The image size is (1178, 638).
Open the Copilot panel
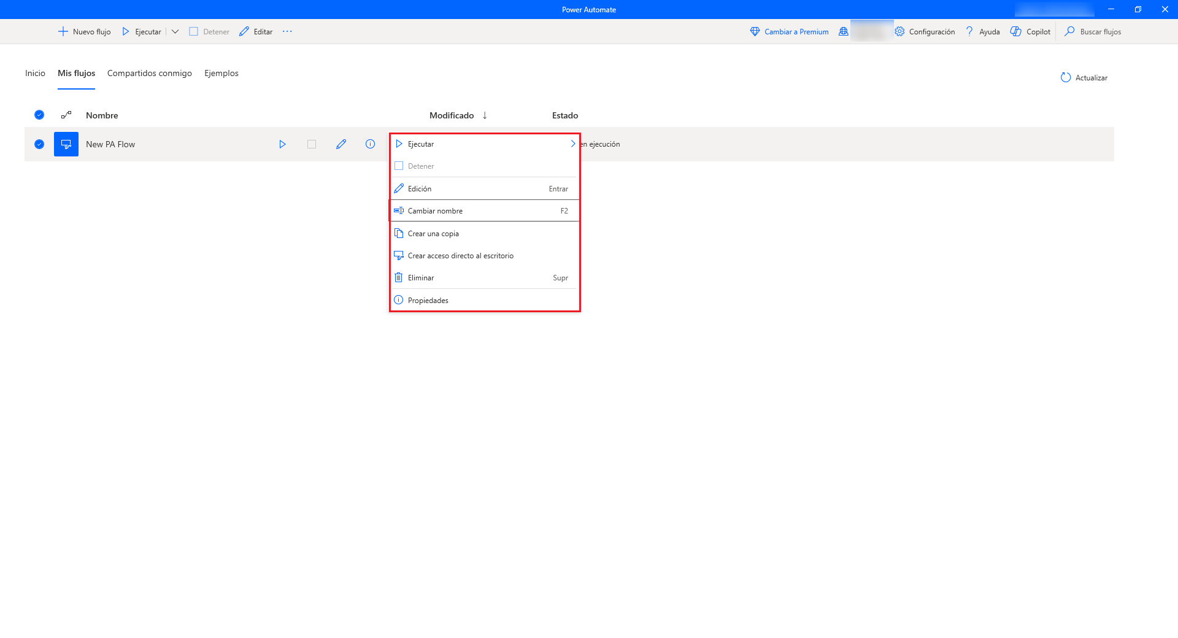click(x=1030, y=31)
